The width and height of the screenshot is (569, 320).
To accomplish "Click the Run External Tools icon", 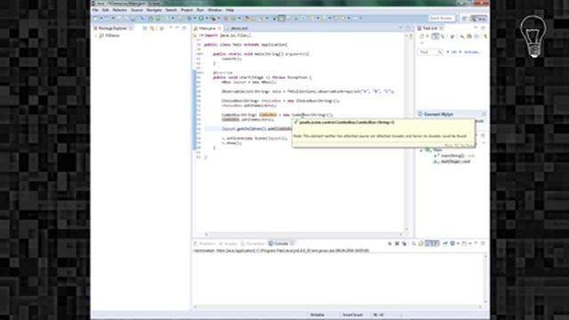I will click(213, 18).
